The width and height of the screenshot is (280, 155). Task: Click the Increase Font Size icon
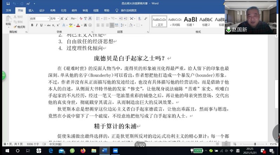(62, 19)
